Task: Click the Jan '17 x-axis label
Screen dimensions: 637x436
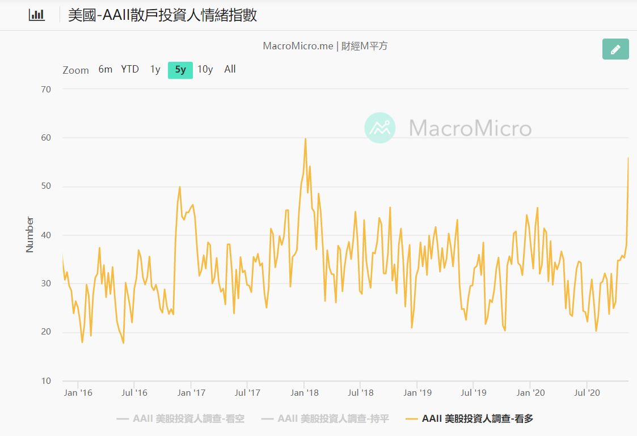Action: tap(192, 392)
